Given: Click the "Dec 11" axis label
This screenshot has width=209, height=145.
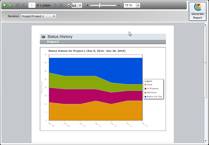Looking at the screenshot, I should tap(98, 125).
